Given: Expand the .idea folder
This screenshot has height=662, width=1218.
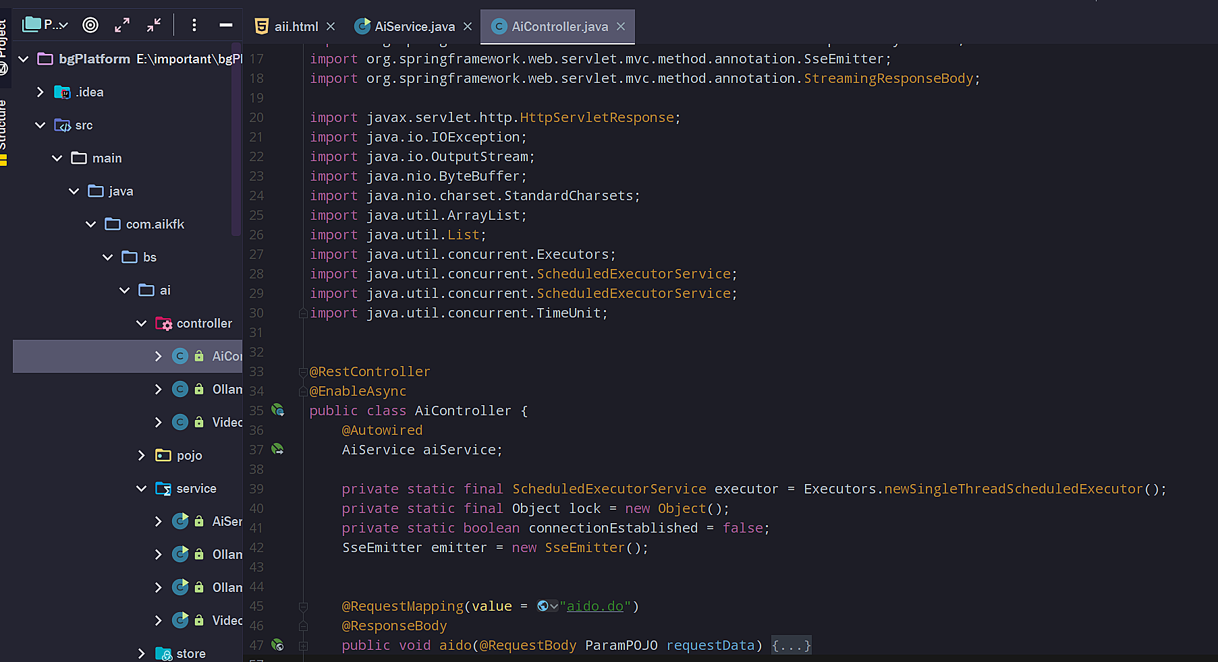Looking at the screenshot, I should tap(40, 92).
